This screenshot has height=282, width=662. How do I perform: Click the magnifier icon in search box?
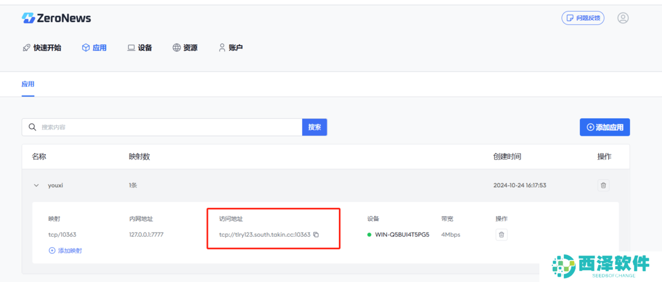32,127
